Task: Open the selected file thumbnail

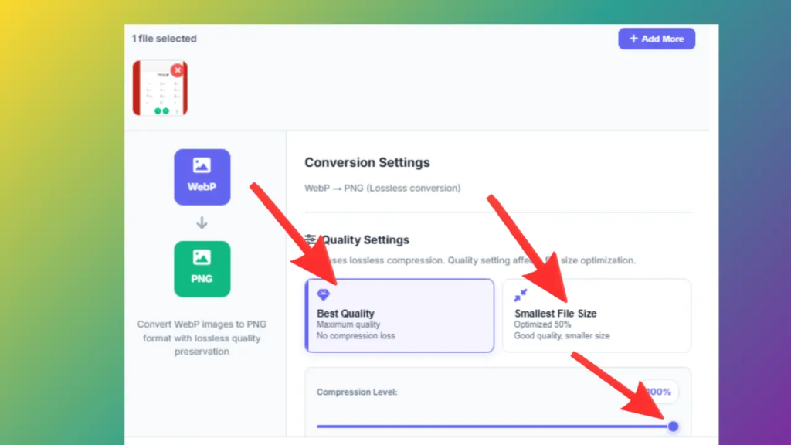Action: [x=160, y=88]
